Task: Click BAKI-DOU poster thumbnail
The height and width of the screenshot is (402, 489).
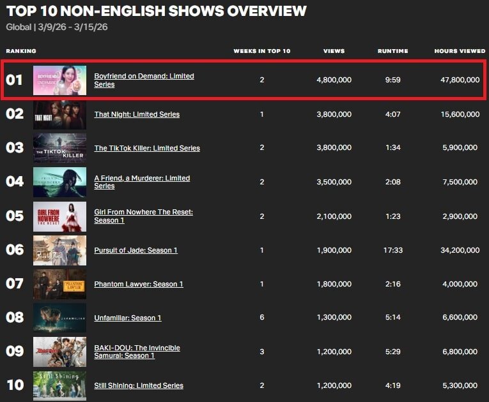Action: [x=60, y=352]
